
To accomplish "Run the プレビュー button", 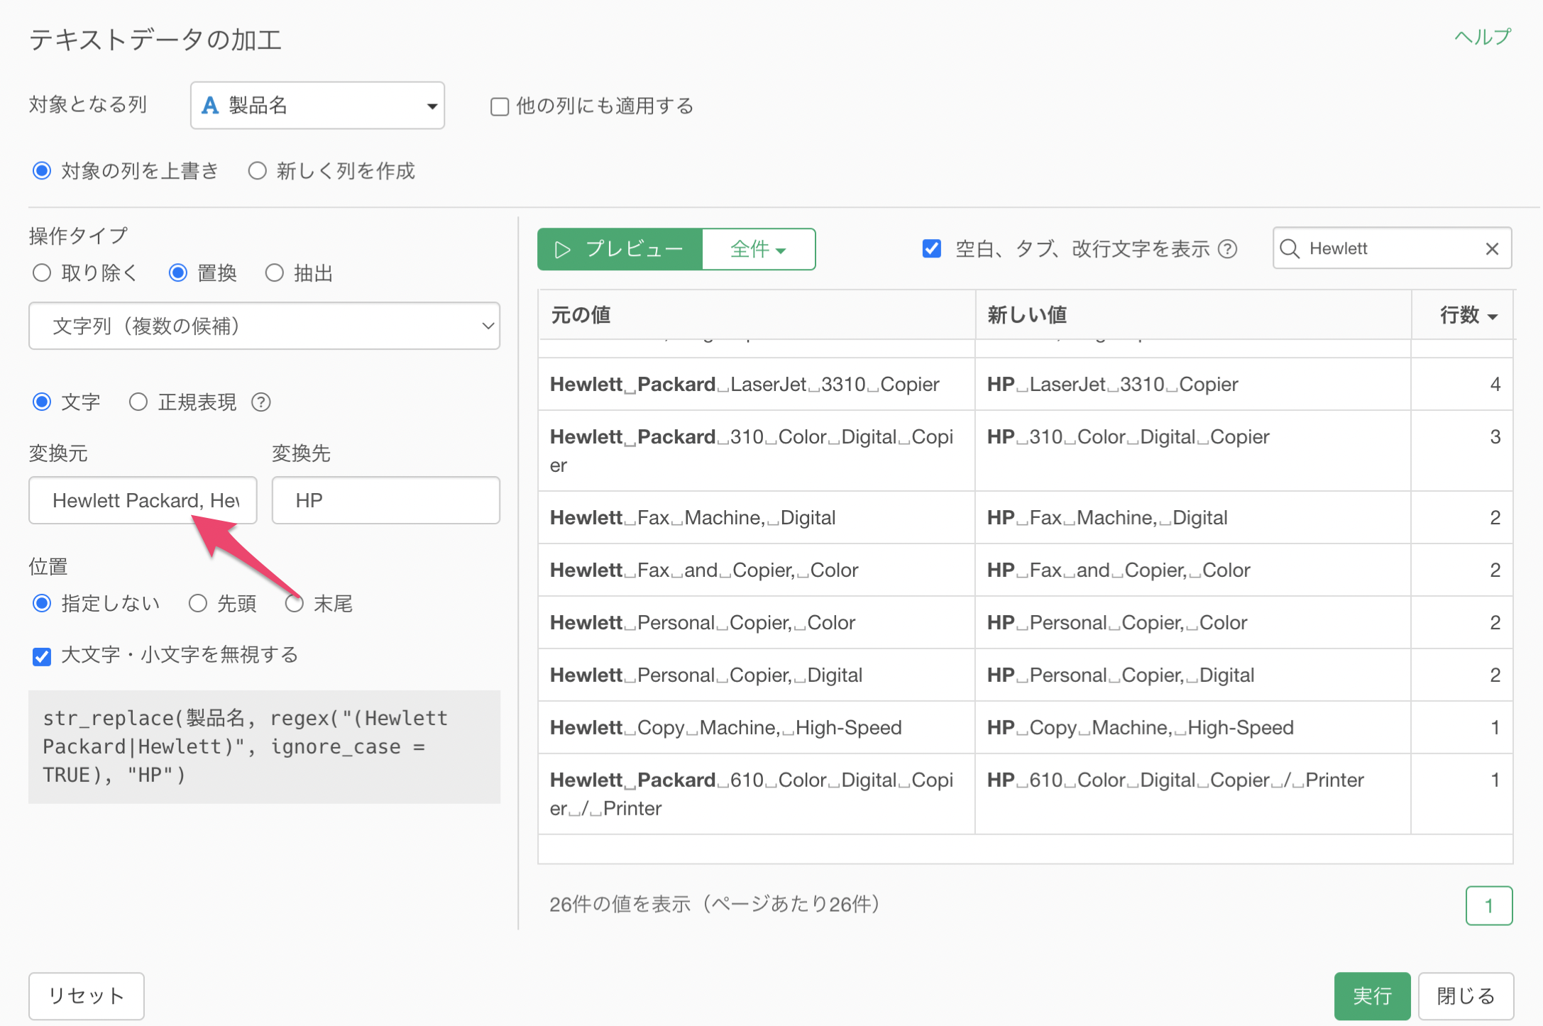I will click(620, 249).
